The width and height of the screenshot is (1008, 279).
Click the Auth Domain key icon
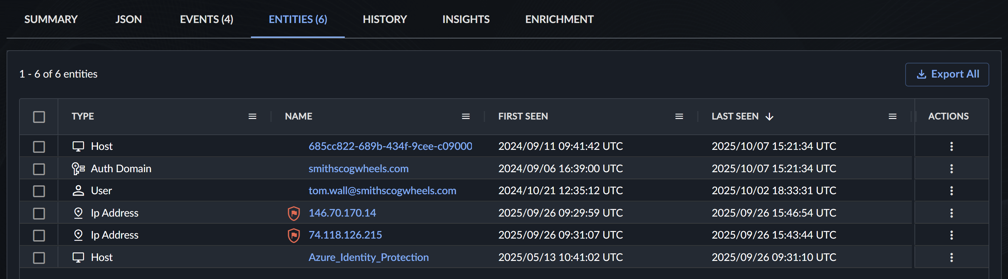[78, 169]
